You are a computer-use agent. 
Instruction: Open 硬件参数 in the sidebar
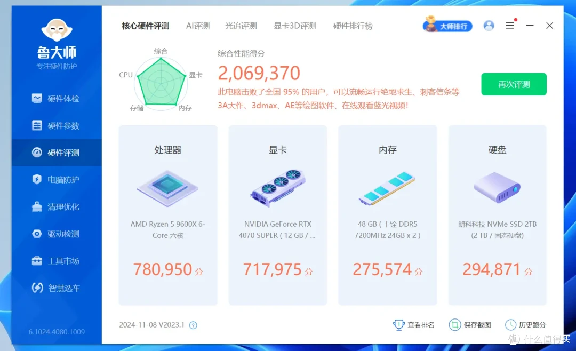57,126
